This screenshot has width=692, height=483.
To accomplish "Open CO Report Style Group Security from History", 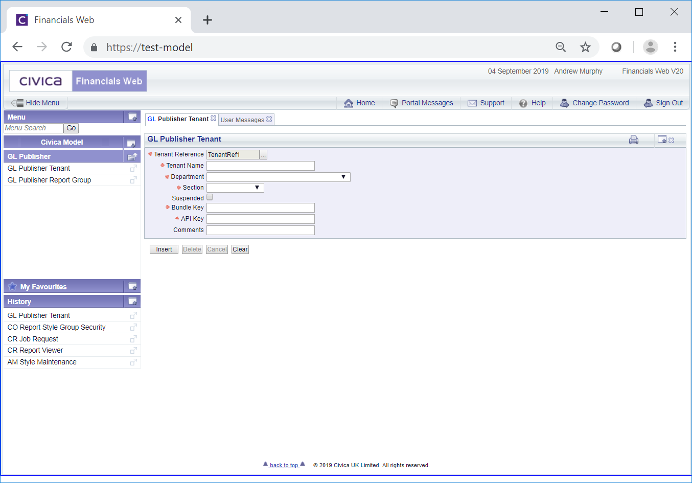I will click(56, 327).
